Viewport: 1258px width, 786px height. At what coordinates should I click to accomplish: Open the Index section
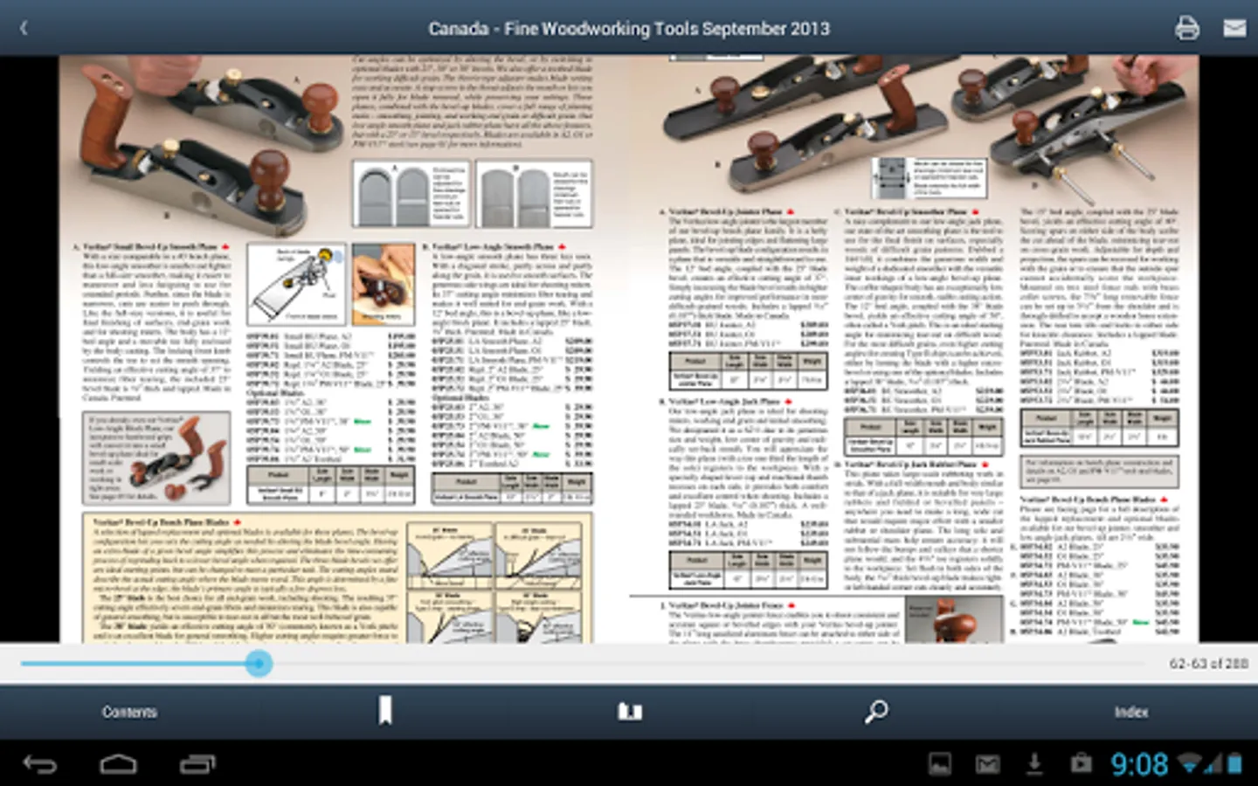1130,712
